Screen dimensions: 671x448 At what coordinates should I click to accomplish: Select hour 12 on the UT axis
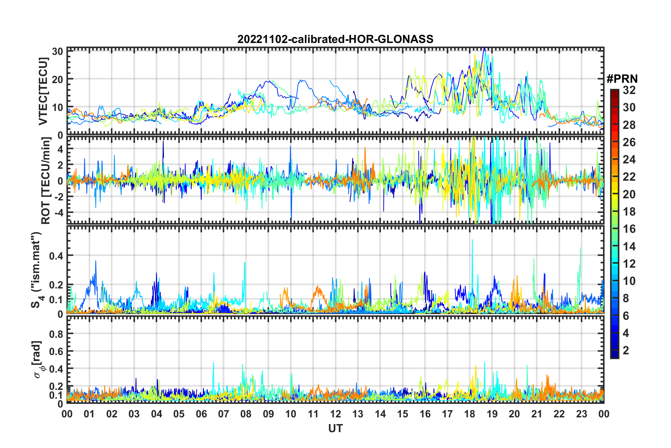pos(335,414)
